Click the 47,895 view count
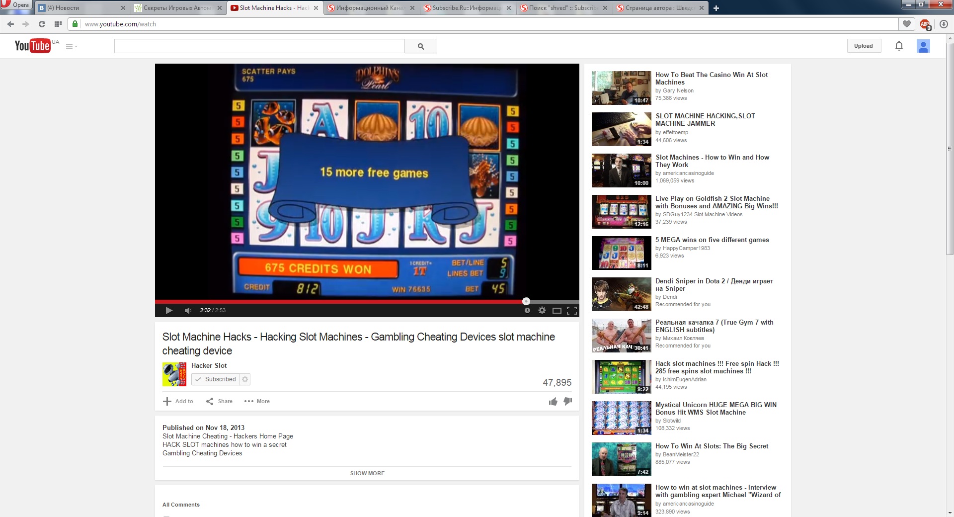 (x=557, y=382)
